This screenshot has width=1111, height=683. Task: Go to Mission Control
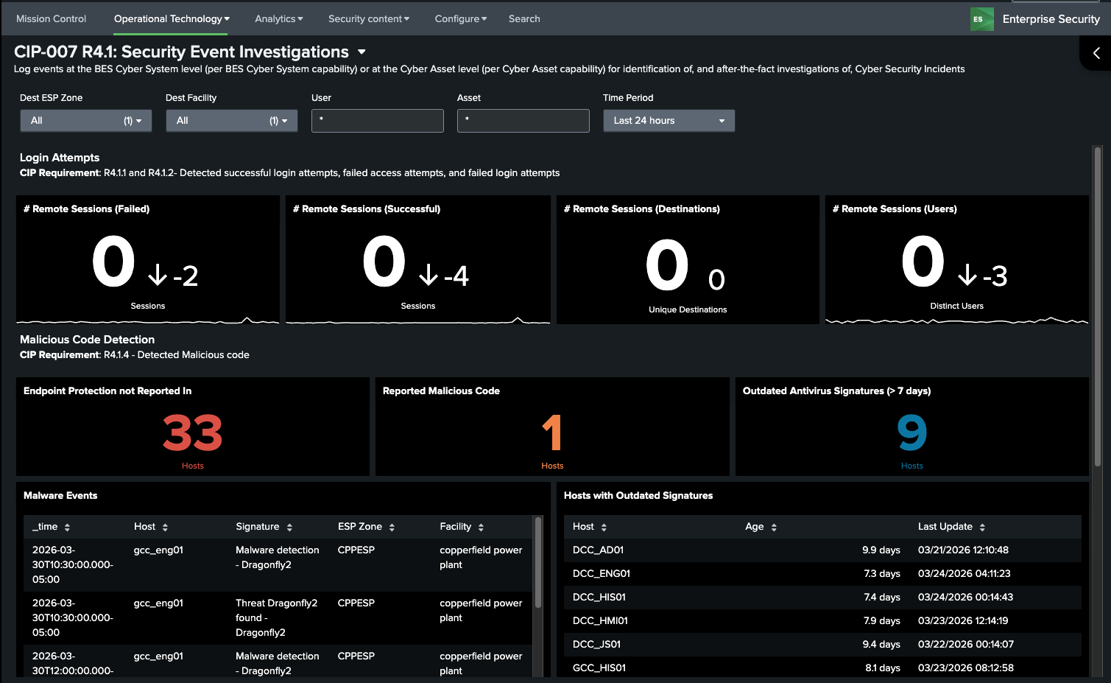(51, 19)
